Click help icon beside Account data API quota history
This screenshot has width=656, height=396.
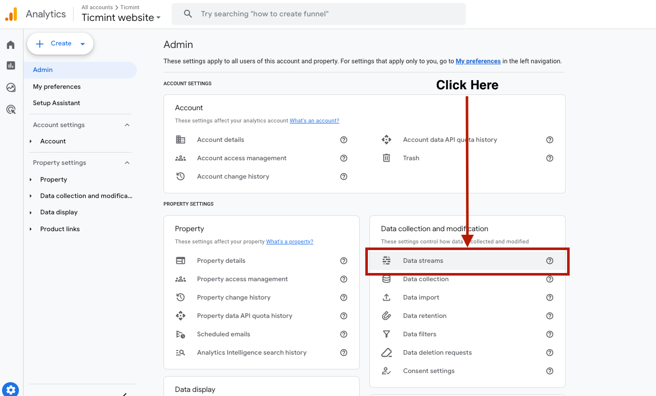click(x=550, y=140)
